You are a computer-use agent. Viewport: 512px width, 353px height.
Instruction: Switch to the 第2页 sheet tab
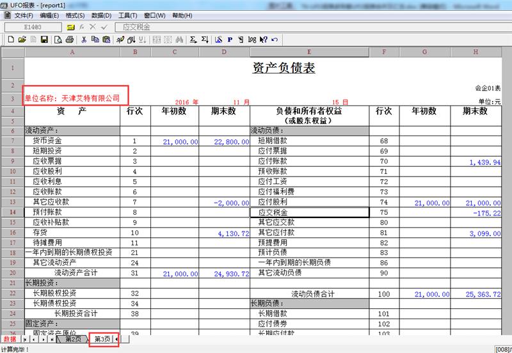point(73,340)
